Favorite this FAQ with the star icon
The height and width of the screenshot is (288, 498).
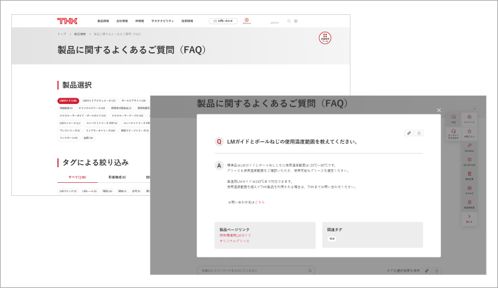pos(419,132)
